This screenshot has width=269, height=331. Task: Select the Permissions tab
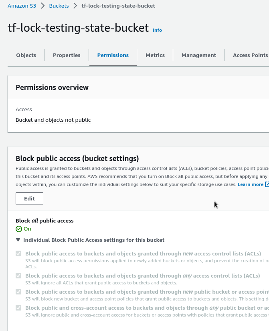point(113,55)
